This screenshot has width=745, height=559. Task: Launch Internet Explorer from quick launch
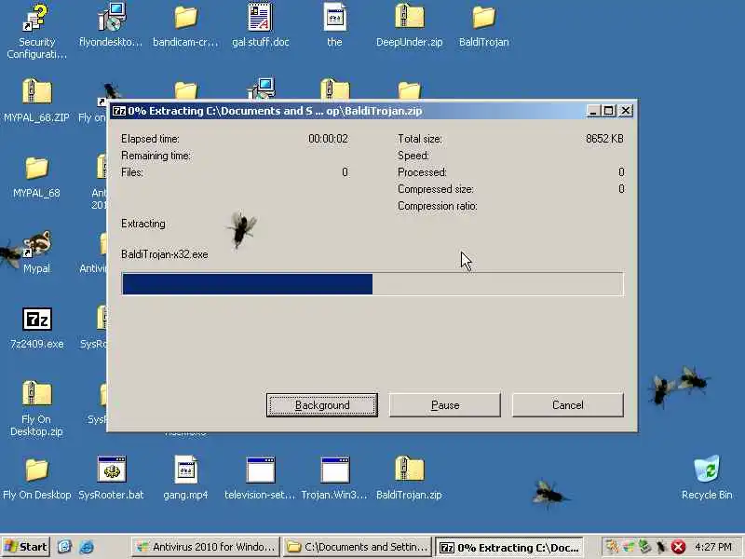[x=87, y=547]
